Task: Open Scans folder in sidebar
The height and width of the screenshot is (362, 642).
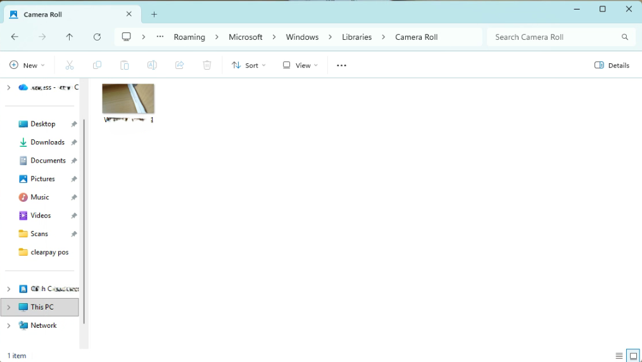Action: click(39, 234)
